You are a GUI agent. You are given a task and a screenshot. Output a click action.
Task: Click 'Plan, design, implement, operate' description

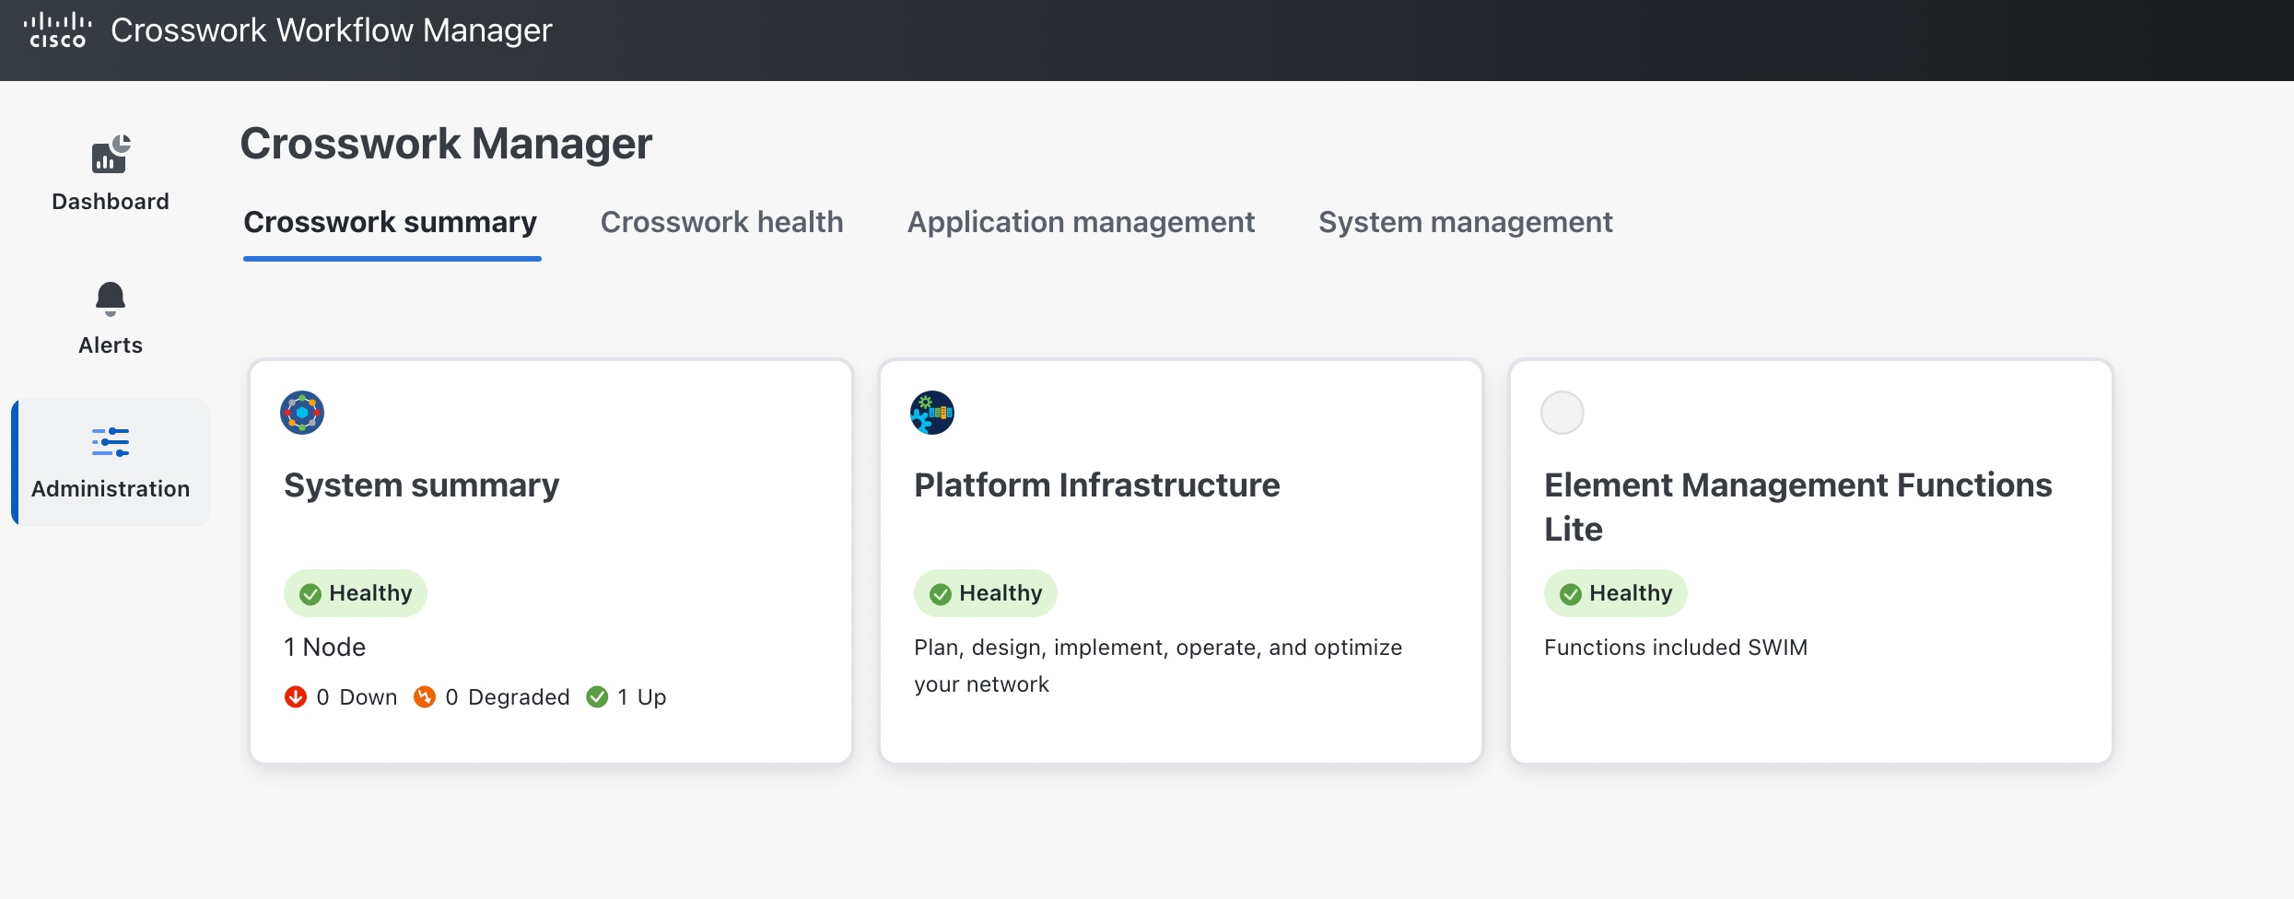coord(1158,666)
